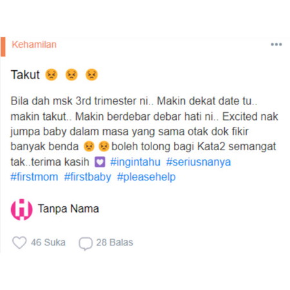This screenshot has height=290, width=290.
Task: Click the last emoji in the title
Action: pyautogui.click(x=92, y=75)
